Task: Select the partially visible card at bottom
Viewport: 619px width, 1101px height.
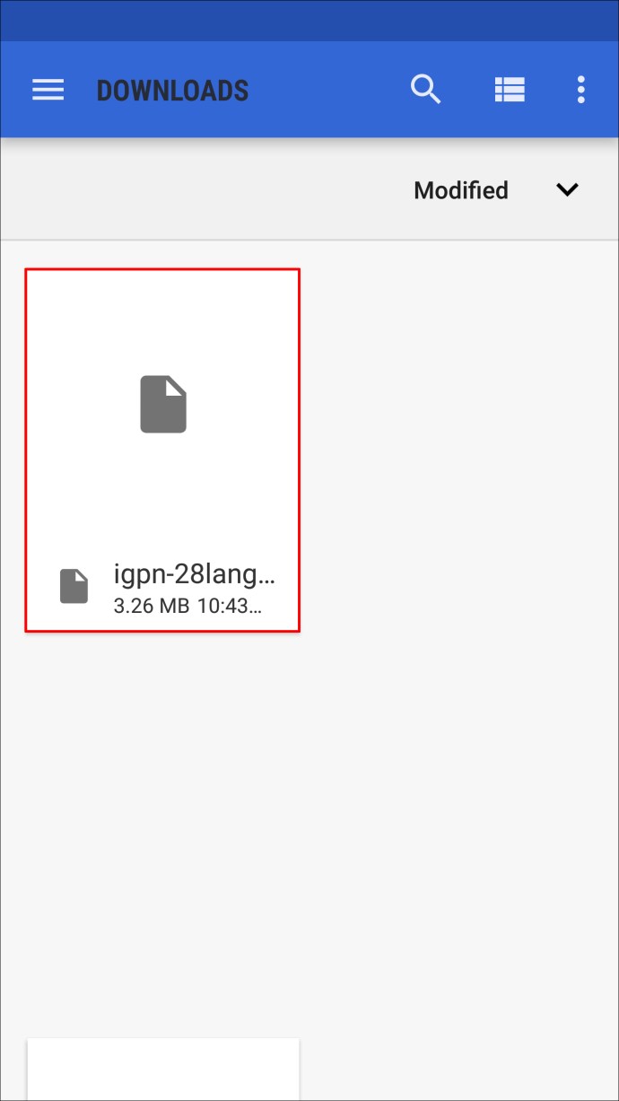Action: [x=163, y=1070]
